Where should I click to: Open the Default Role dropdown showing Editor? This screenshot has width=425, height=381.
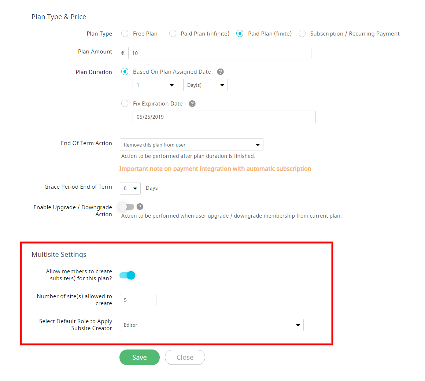(211, 325)
